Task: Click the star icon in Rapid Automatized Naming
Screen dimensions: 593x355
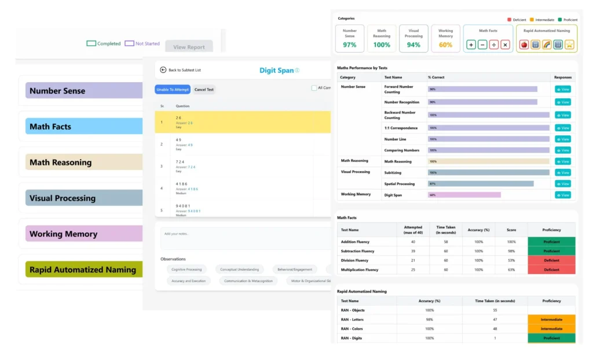Action: point(569,45)
